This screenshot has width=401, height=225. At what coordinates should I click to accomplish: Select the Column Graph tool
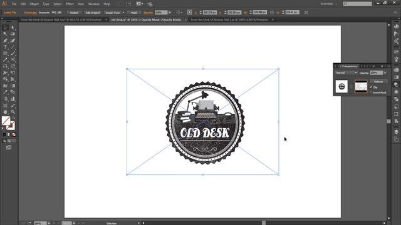point(13,99)
